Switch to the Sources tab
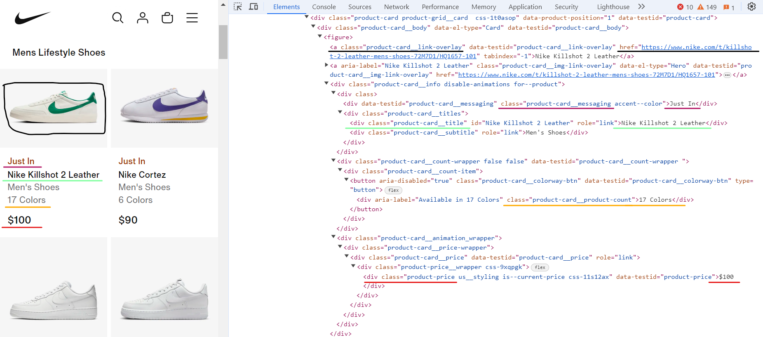Image resolution: width=763 pixels, height=337 pixels. pos(360,7)
